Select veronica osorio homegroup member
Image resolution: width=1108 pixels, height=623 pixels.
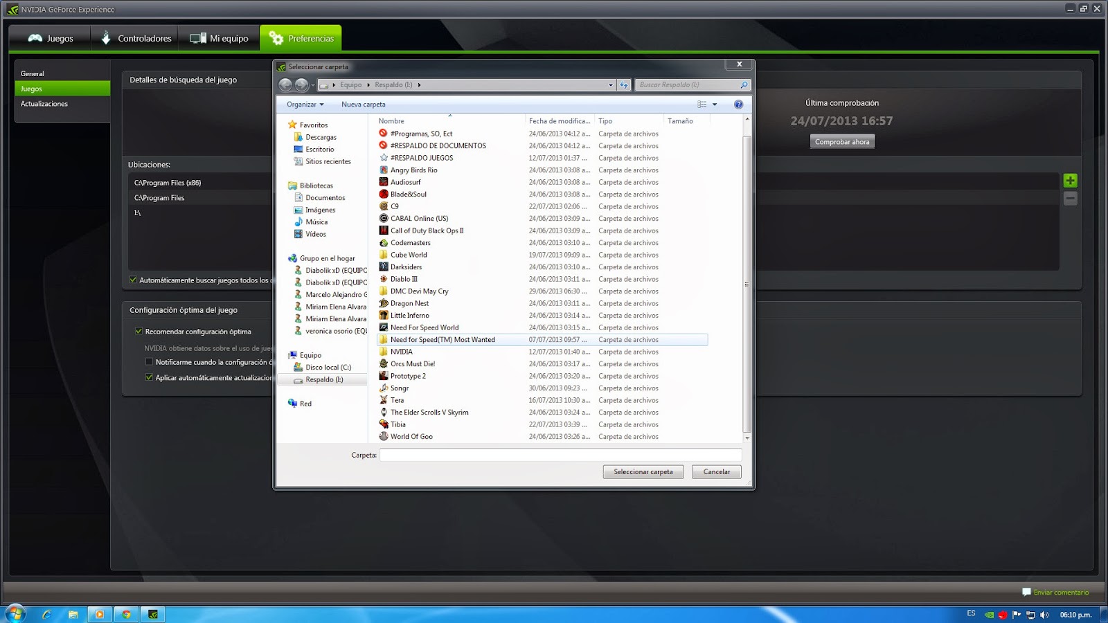click(x=330, y=331)
